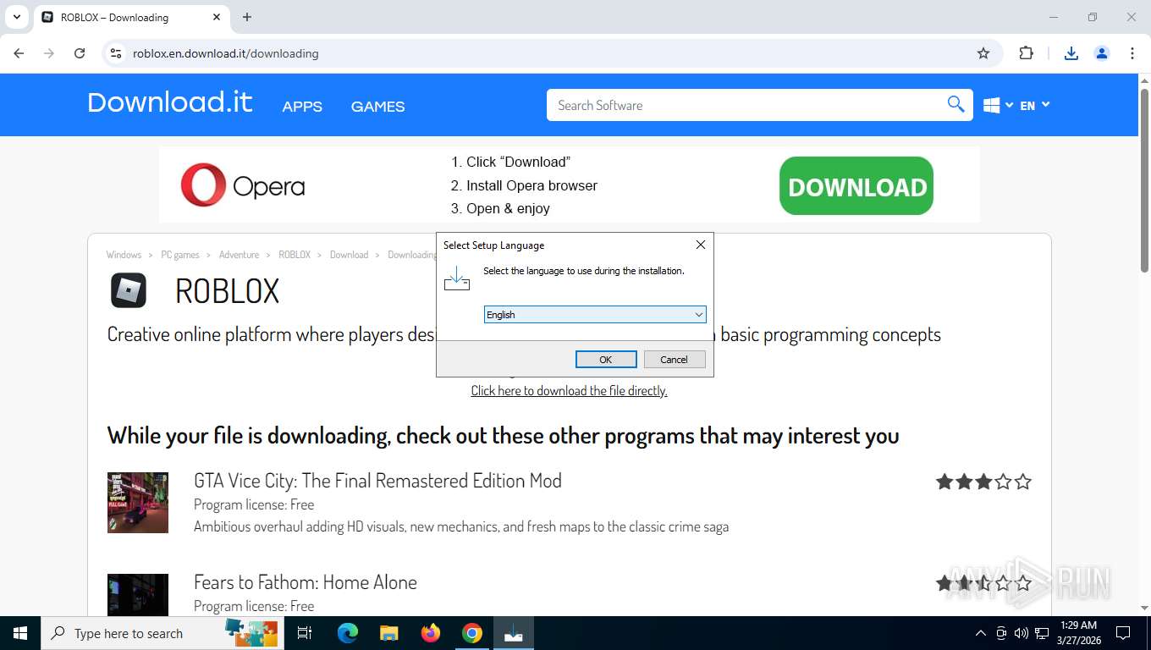This screenshot has height=650, width=1151.
Task: Launch Firefox from the taskbar
Action: (431, 633)
